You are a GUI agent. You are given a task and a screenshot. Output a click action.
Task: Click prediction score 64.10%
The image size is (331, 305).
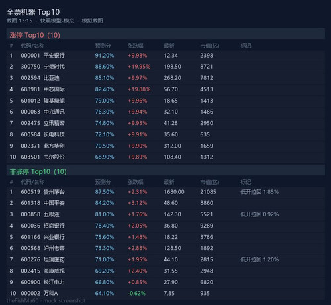coord(105,293)
